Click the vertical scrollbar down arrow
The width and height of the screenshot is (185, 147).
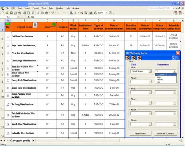click(x=183, y=138)
